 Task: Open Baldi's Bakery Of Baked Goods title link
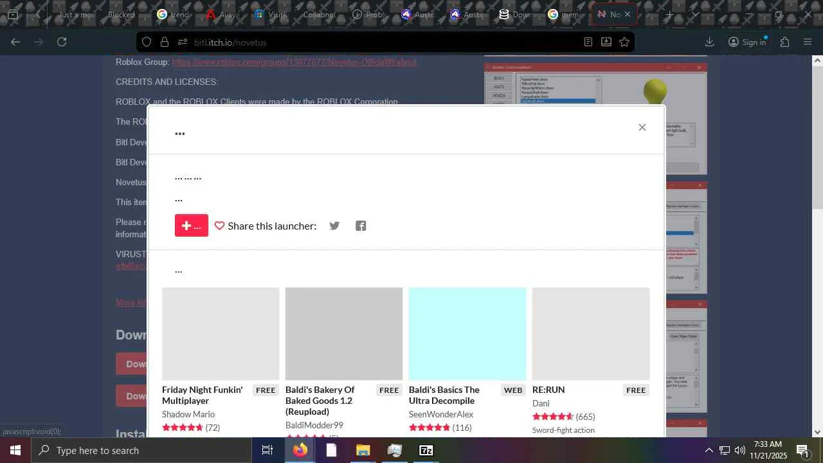(320, 401)
